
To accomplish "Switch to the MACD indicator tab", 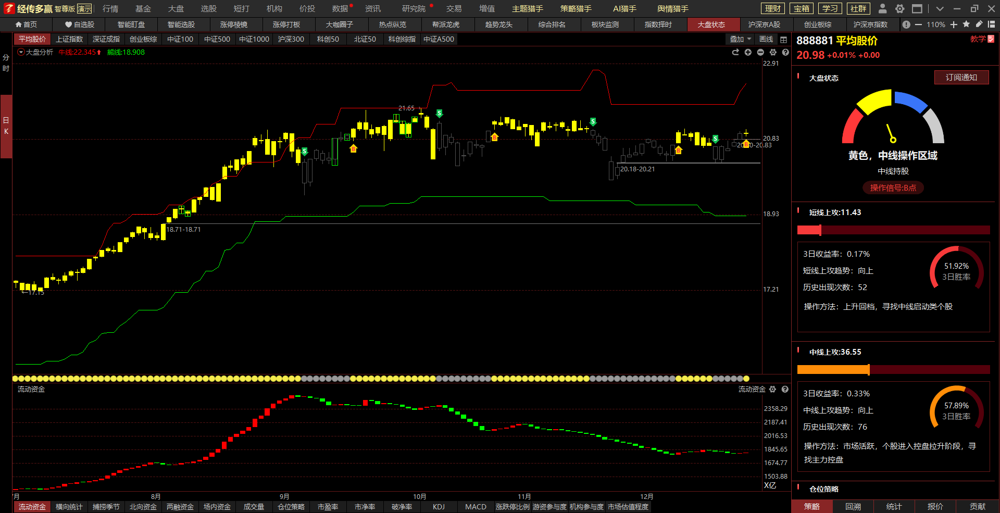I will click(476, 507).
